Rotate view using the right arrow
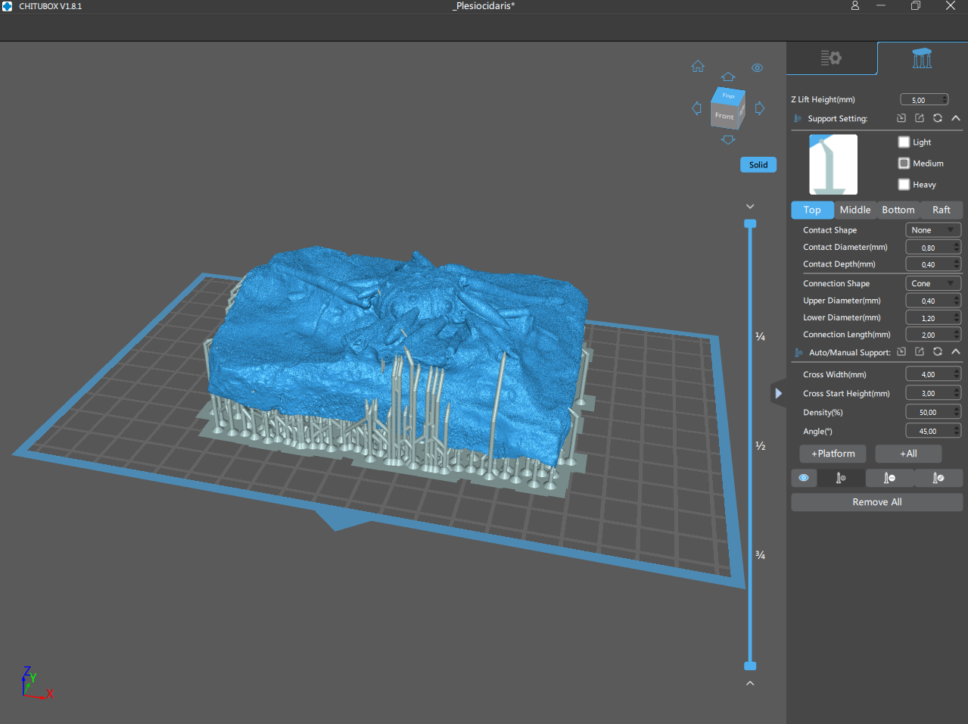This screenshot has width=968, height=724. point(760,108)
